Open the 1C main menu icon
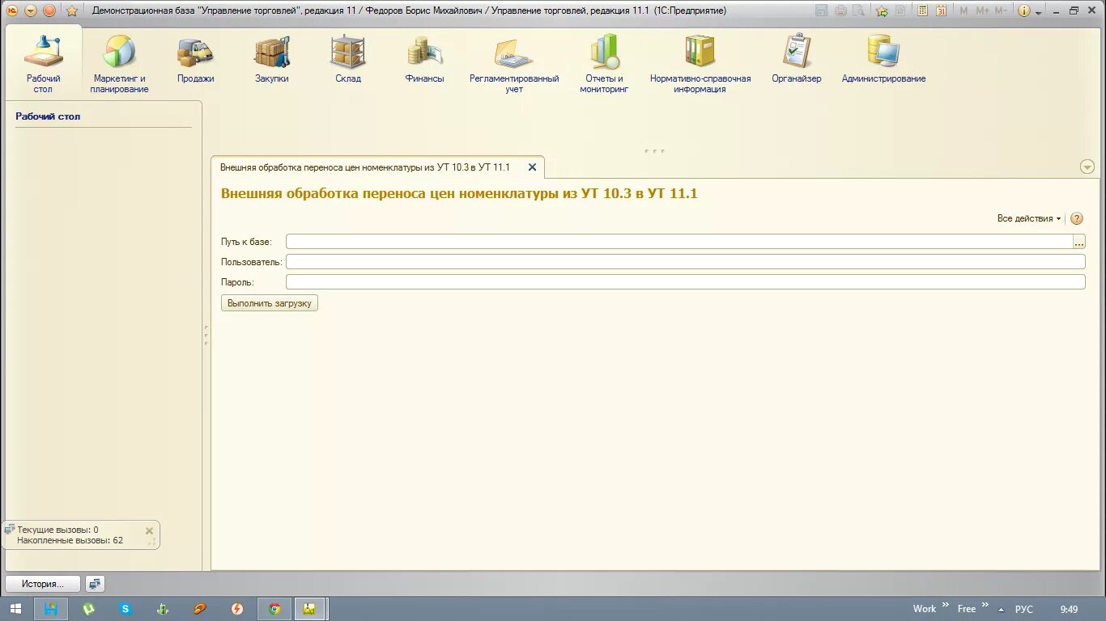1106x621 pixels. [x=12, y=11]
